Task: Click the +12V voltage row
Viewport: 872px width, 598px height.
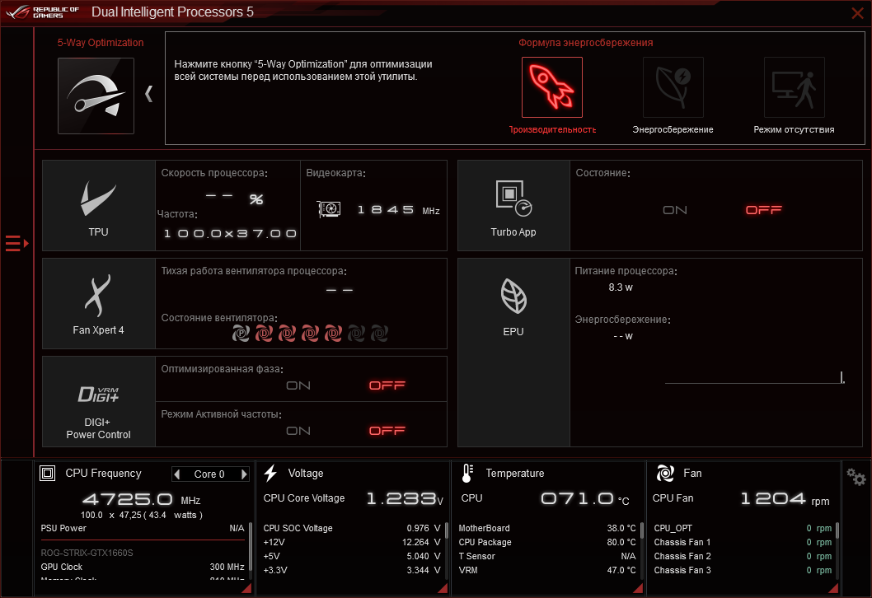Action: (352, 542)
